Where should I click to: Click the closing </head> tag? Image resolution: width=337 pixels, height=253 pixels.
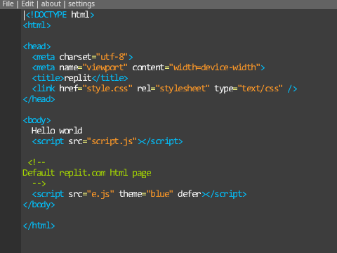click(x=39, y=99)
